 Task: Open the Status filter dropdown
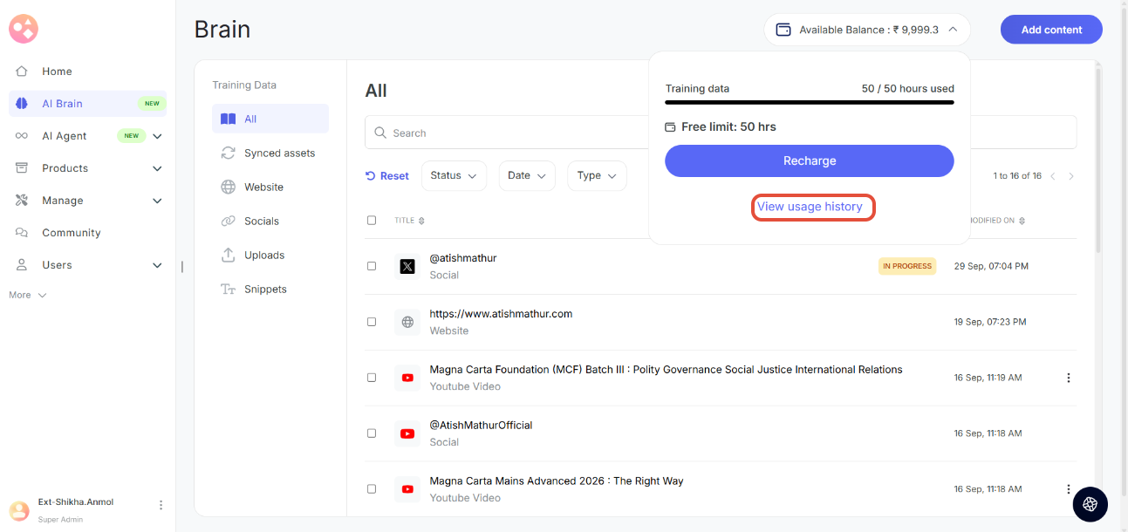(x=454, y=175)
